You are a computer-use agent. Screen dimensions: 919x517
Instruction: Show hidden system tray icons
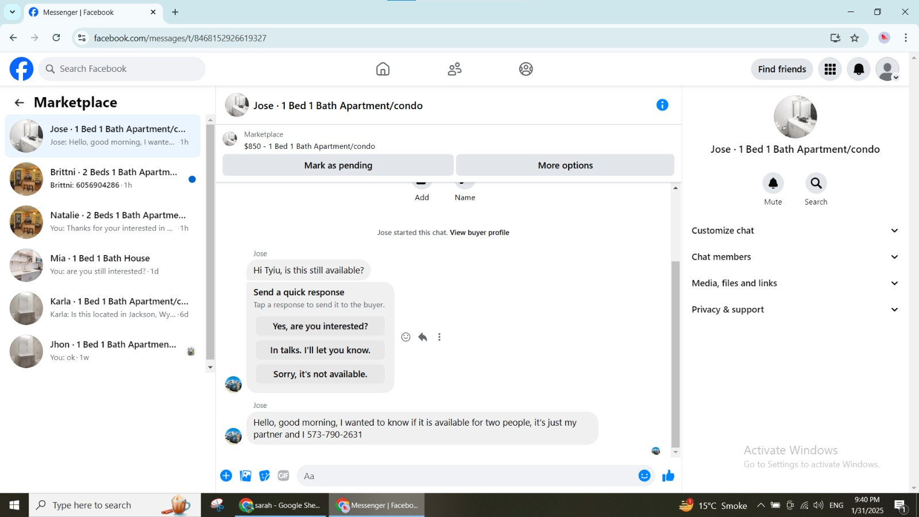tap(760, 506)
